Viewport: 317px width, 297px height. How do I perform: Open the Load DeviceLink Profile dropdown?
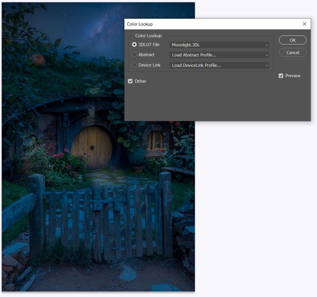(x=219, y=65)
